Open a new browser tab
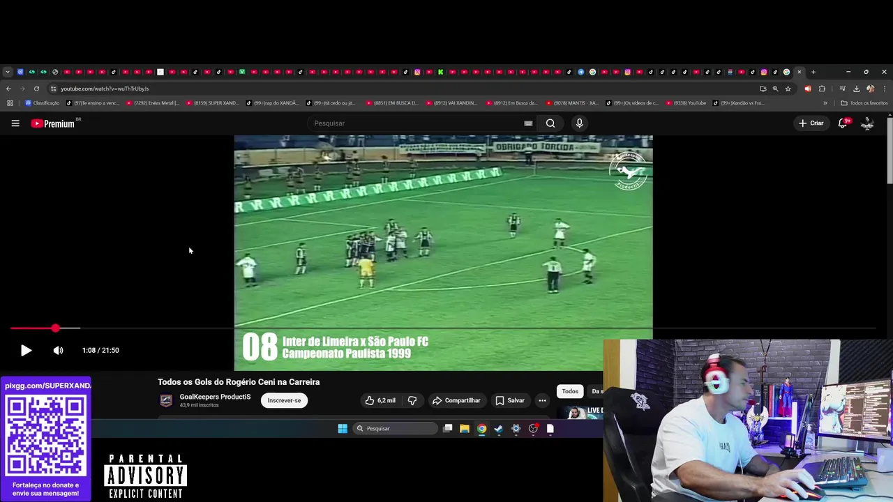The height and width of the screenshot is (502, 893). [x=813, y=72]
